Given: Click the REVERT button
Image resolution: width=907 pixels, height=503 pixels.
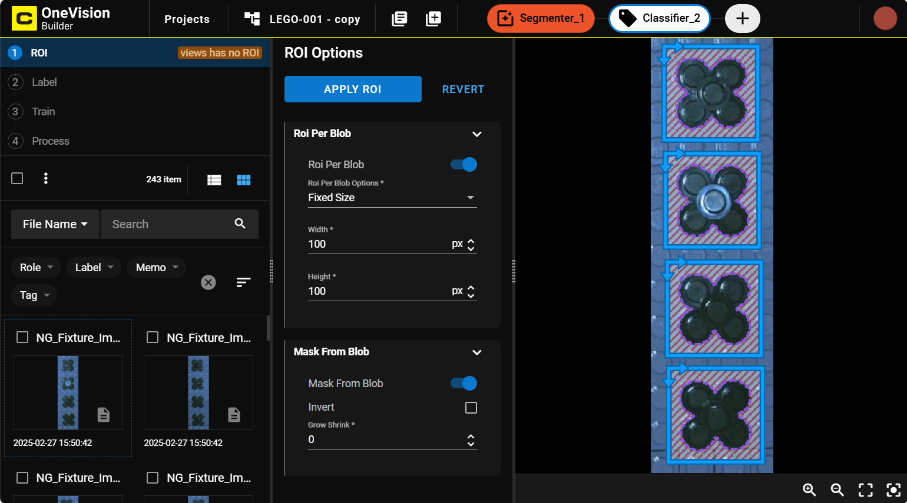Looking at the screenshot, I should pos(463,89).
